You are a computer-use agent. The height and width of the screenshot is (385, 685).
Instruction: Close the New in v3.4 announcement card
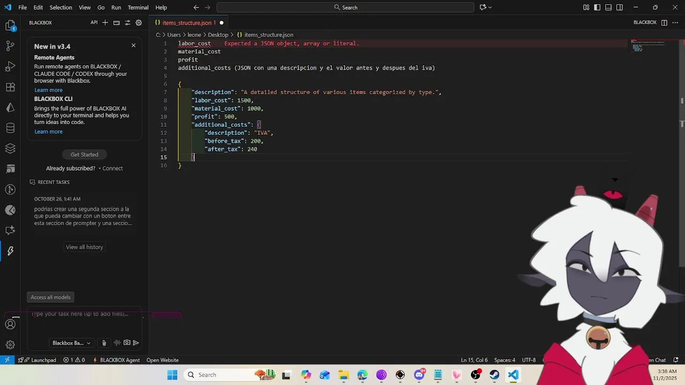click(133, 45)
